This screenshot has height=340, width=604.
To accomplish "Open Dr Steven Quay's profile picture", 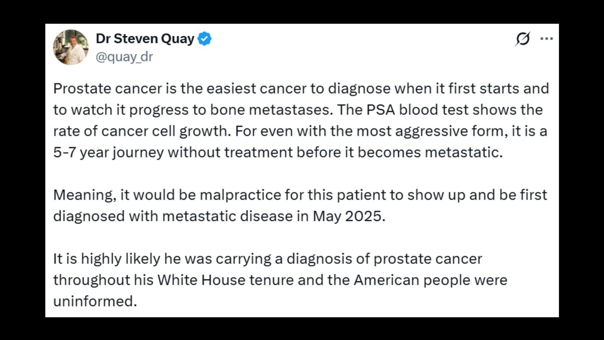I will pyautogui.click(x=70, y=47).
